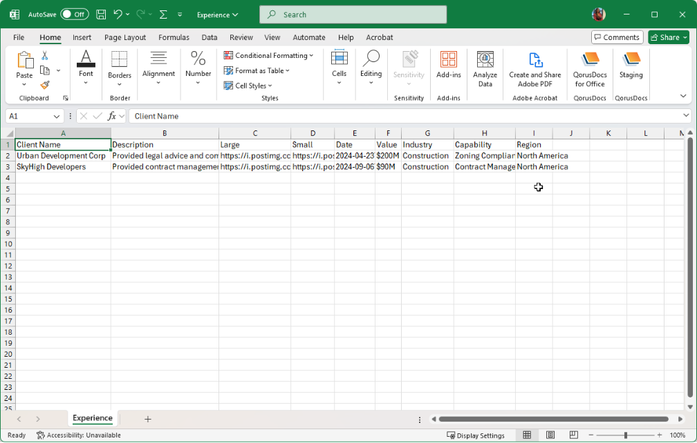This screenshot has height=443, width=697.
Task: Open Analyze Data tool
Action: [x=485, y=69]
